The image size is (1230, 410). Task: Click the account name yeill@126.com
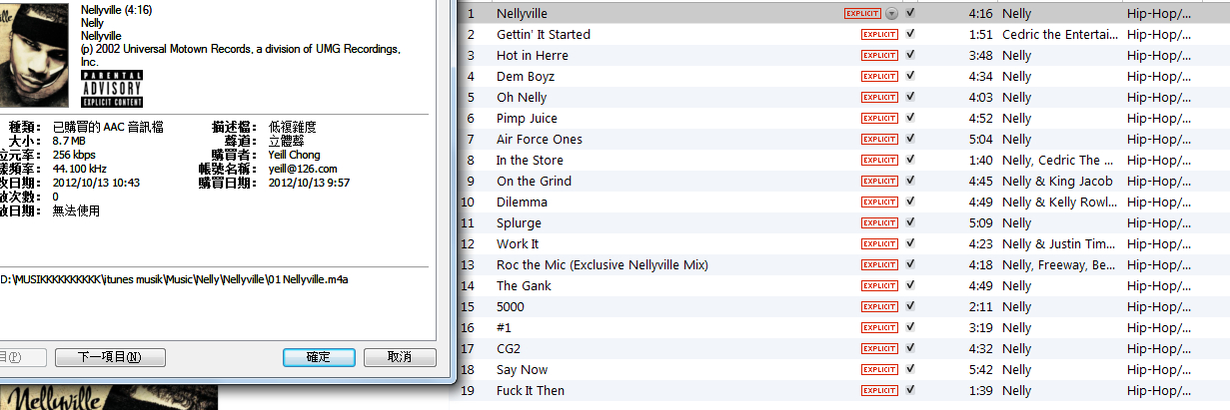[x=303, y=169]
